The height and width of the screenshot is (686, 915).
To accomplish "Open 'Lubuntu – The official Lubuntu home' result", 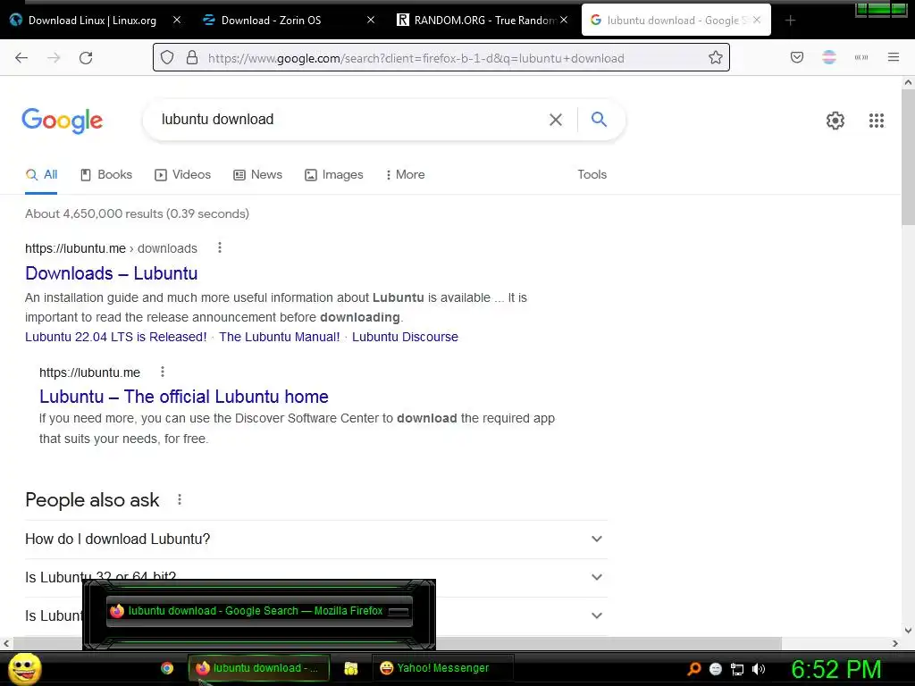I will [184, 397].
